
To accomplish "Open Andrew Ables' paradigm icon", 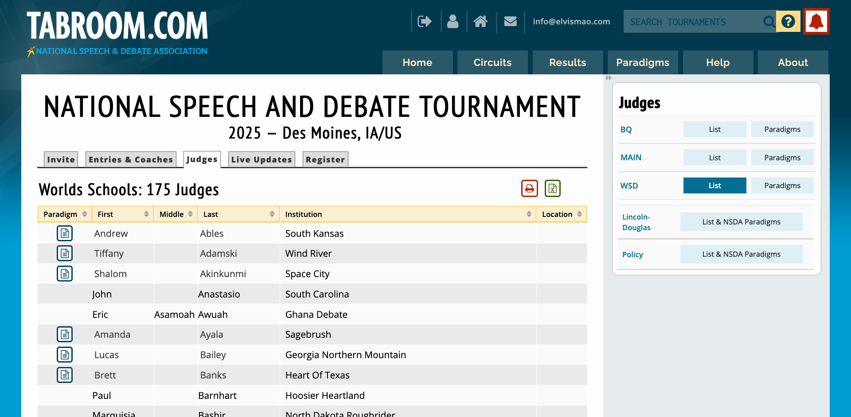I will point(65,233).
